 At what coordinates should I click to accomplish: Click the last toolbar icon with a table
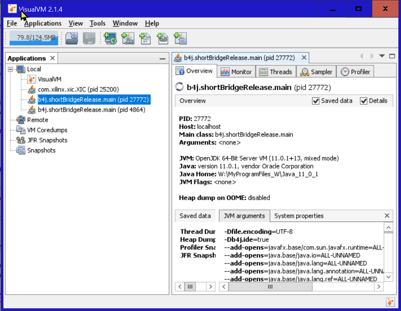180,38
